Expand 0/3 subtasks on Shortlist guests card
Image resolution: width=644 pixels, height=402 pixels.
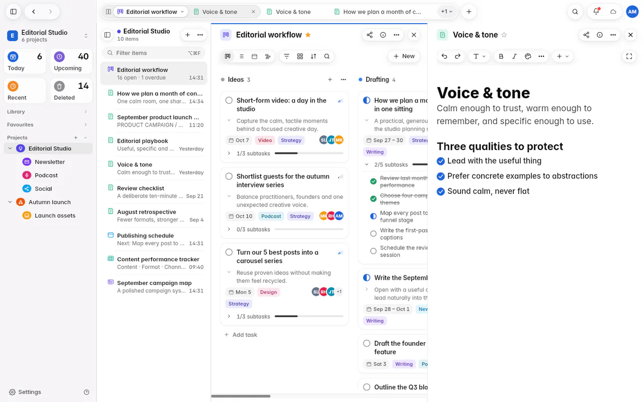(229, 229)
